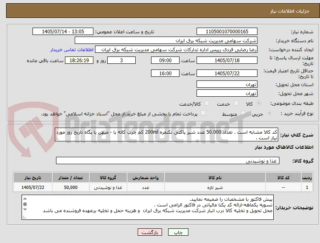This screenshot has height=243, width=320.
Task: Click the buyer notes textarea
Action: pos(147,207)
